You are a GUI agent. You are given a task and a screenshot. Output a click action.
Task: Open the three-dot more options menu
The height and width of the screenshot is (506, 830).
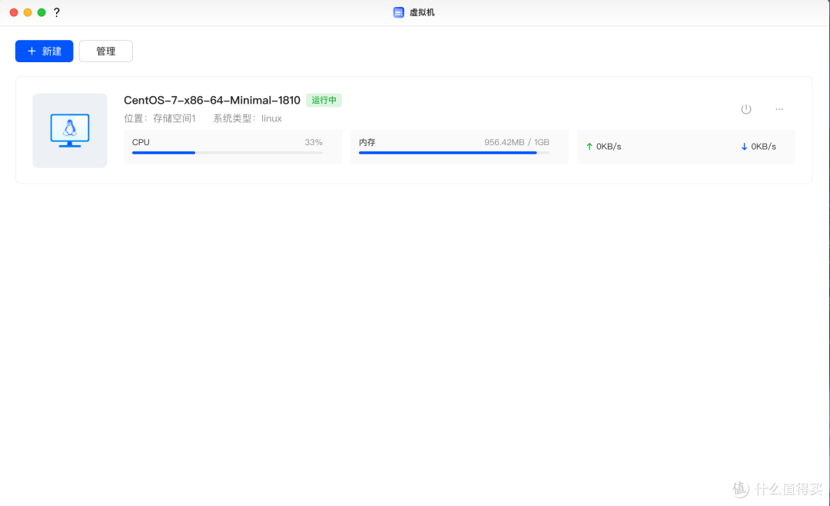[x=779, y=109]
